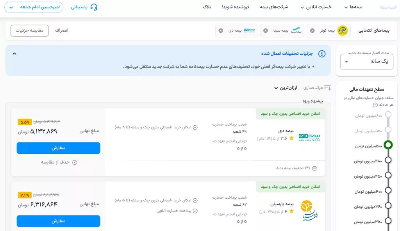The height and width of the screenshot is (231, 400).
Task: Remove the بیمه سینا filter with its X
Action: [x=266, y=31]
